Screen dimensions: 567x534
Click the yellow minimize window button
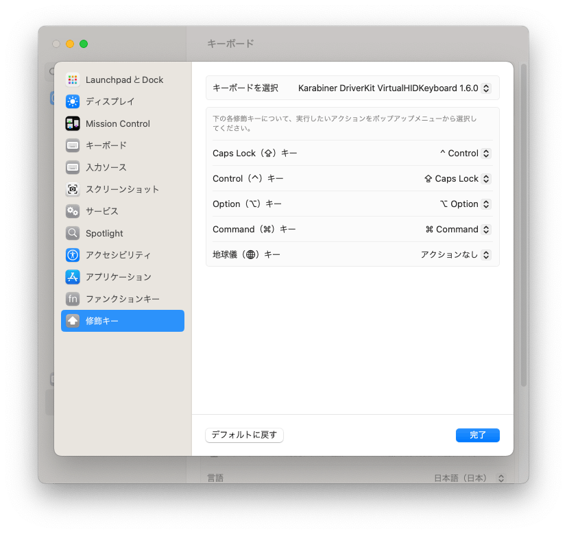pos(70,44)
